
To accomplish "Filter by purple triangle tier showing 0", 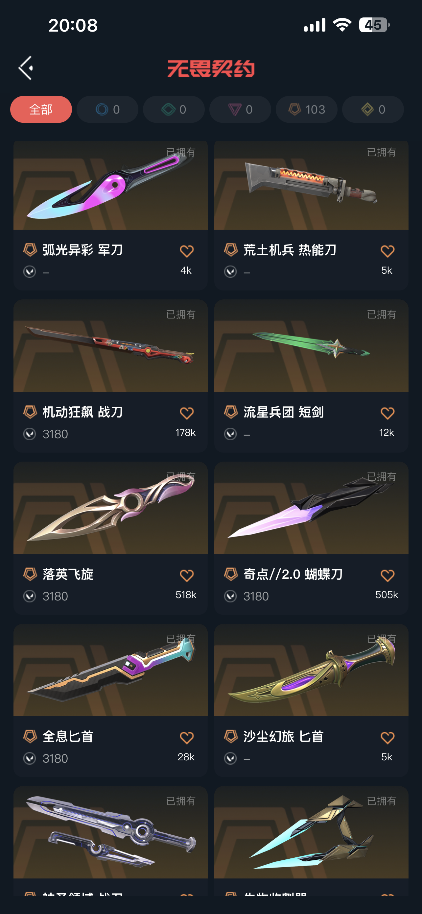I will [x=240, y=109].
